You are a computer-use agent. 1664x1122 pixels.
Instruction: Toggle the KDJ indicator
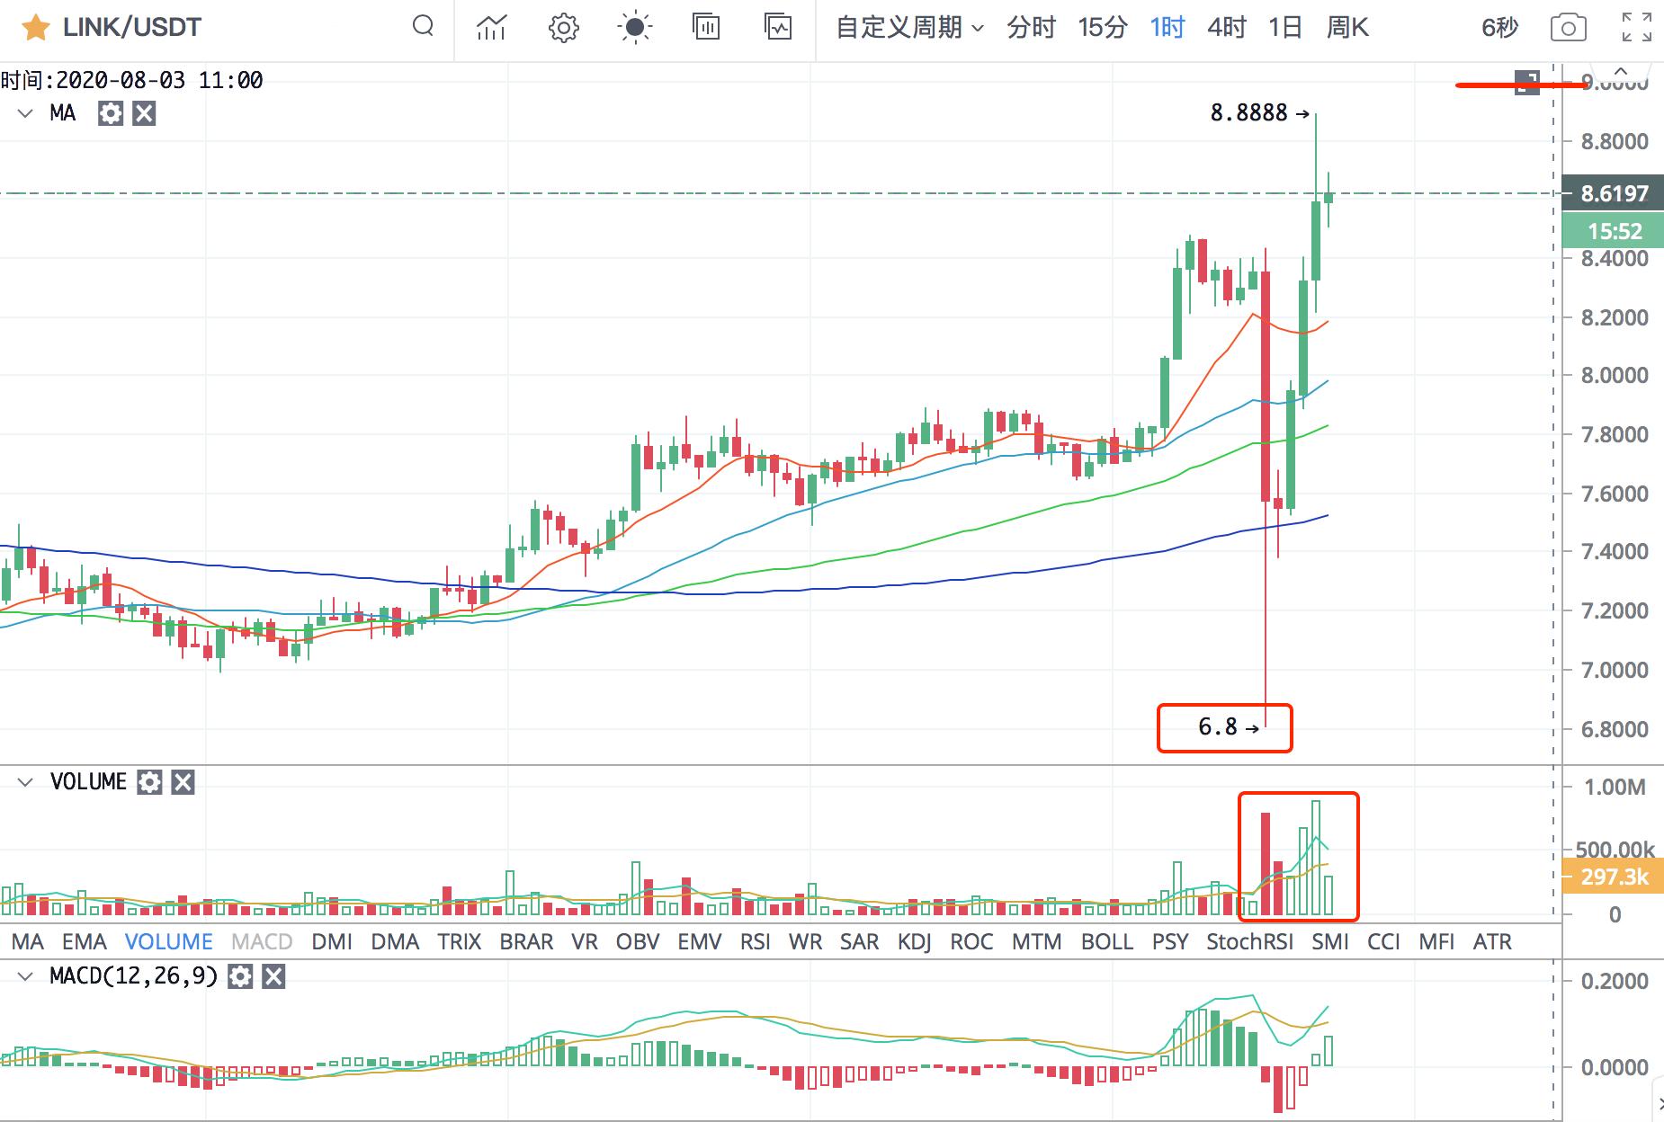pos(914,942)
